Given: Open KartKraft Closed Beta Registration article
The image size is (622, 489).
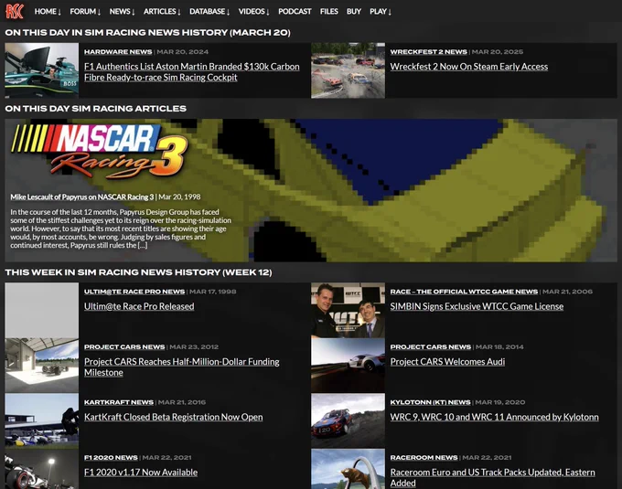Looking at the screenshot, I should tap(174, 417).
